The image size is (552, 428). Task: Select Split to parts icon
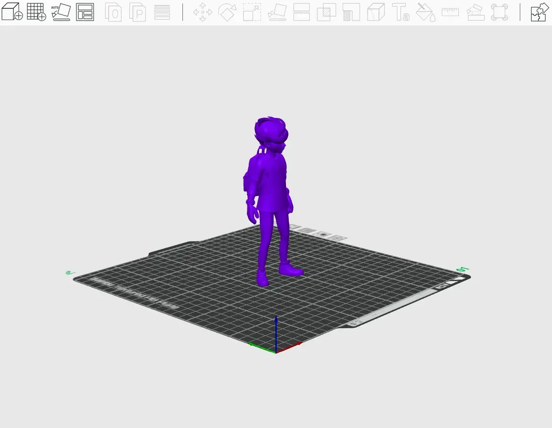coord(138,12)
